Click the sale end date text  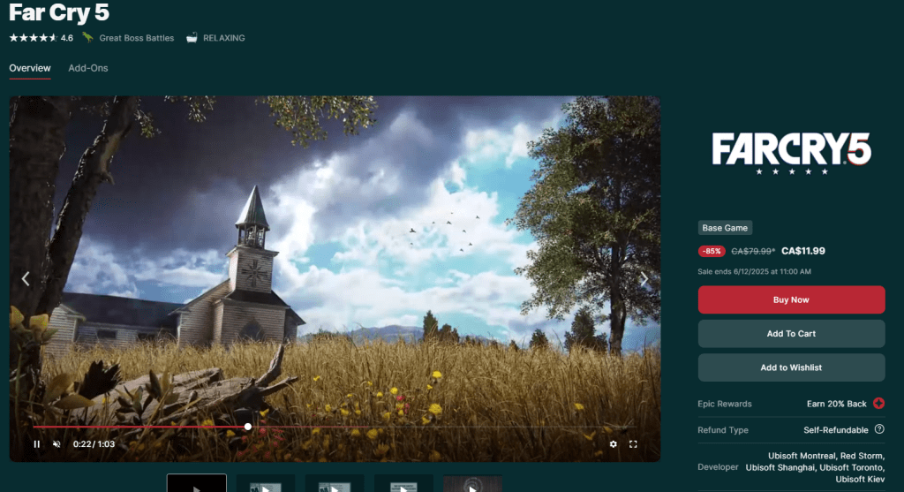pos(754,272)
